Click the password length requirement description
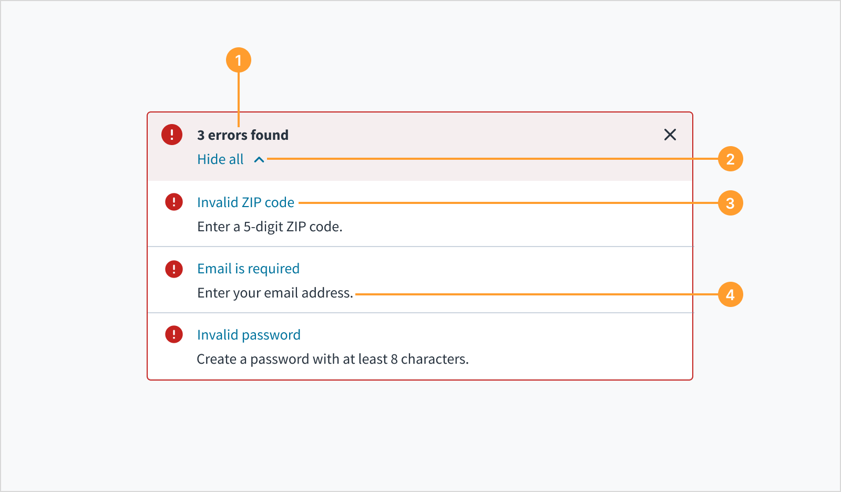841x492 pixels. point(332,359)
